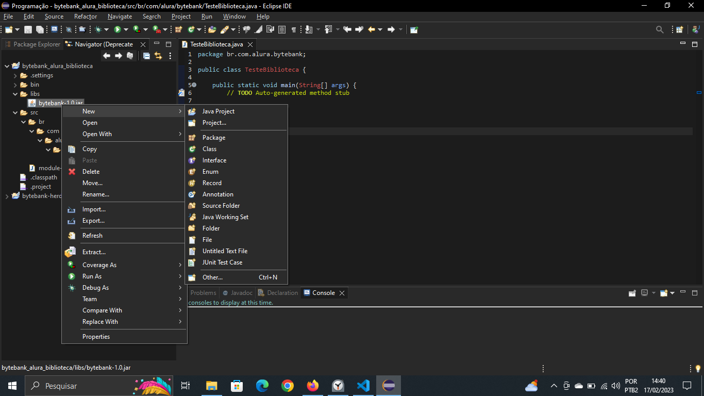Image resolution: width=704 pixels, height=396 pixels.
Task: Open the Navigate menu
Action: tap(120, 16)
